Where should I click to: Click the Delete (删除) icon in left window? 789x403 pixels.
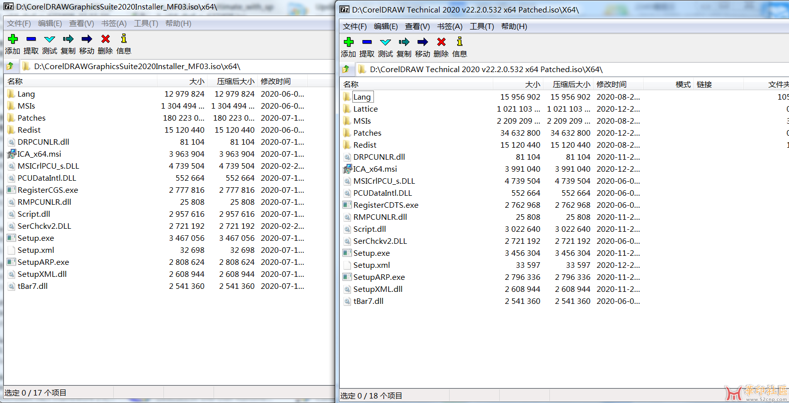point(105,39)
